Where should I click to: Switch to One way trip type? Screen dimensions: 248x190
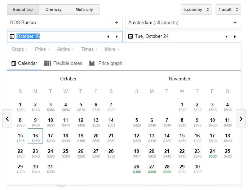click(x=53, y=9)
